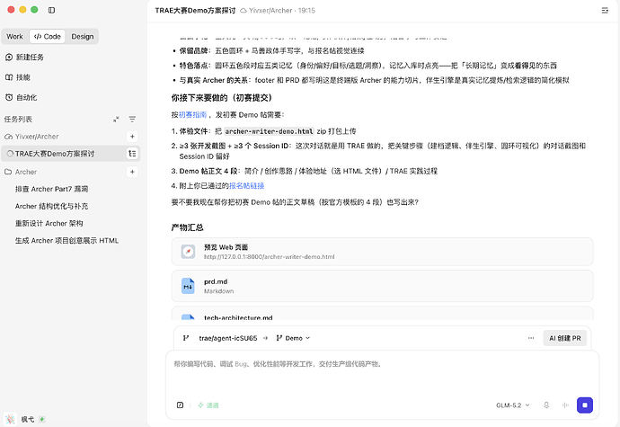Open the GLM-5.2 model selector dropdown
Image resolution: width=620 pixels, height=427 pixels.
pyautogui.click(x=512, y=405)
